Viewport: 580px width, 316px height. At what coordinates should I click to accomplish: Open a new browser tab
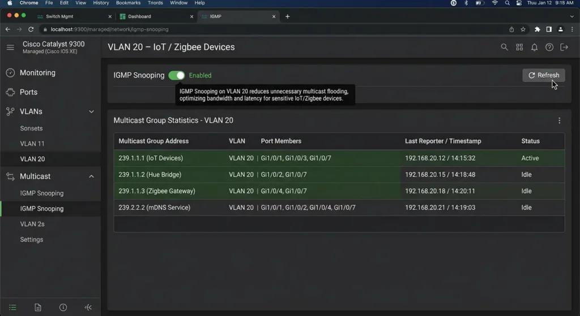tap(287, 16)
